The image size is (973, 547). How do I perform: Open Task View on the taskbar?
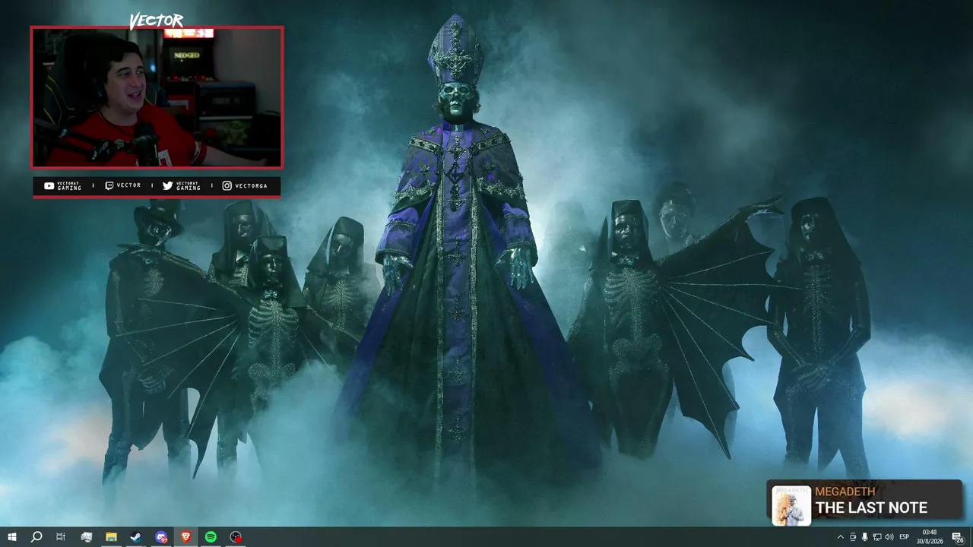(61, 537)
